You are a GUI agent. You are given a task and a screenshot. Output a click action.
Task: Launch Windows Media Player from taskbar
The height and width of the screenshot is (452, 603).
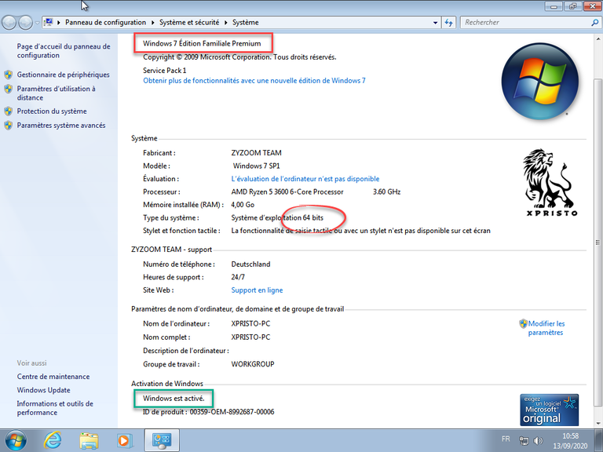124,440
